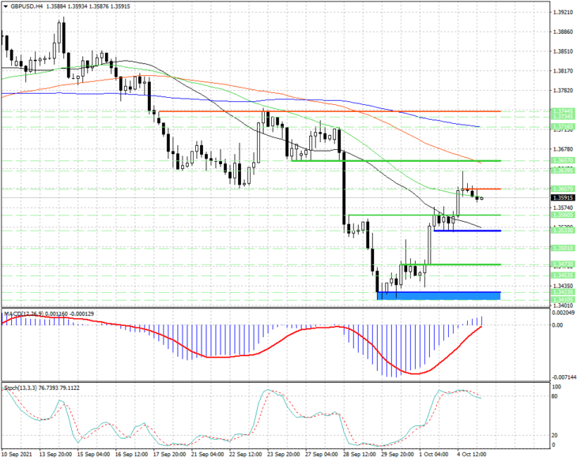Click the green level label 1.36070
Image resolution: width=577 pixels, height=461 pixels.
[563, 189]
